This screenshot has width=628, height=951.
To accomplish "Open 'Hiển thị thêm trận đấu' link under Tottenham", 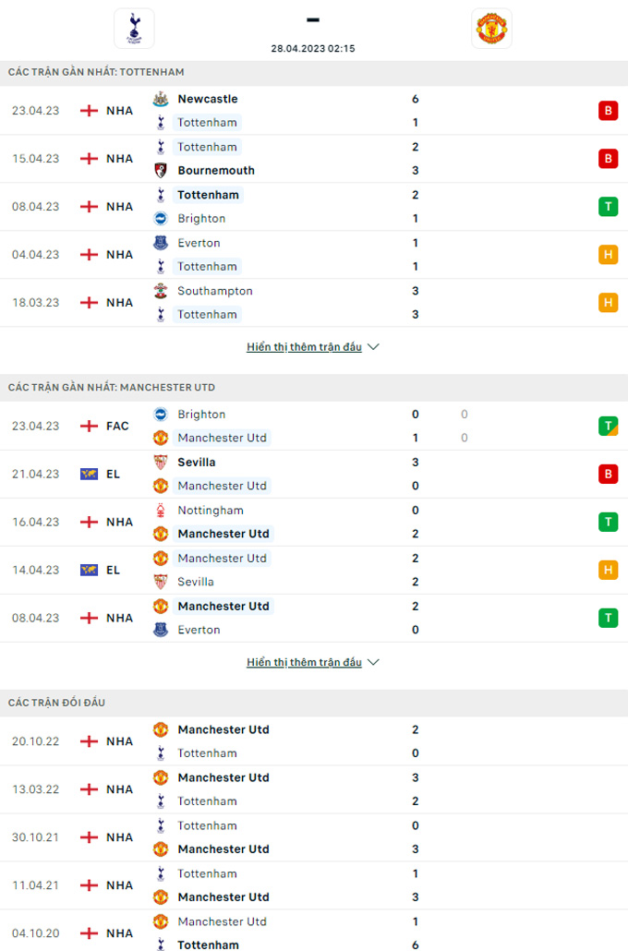I will 304,347.
